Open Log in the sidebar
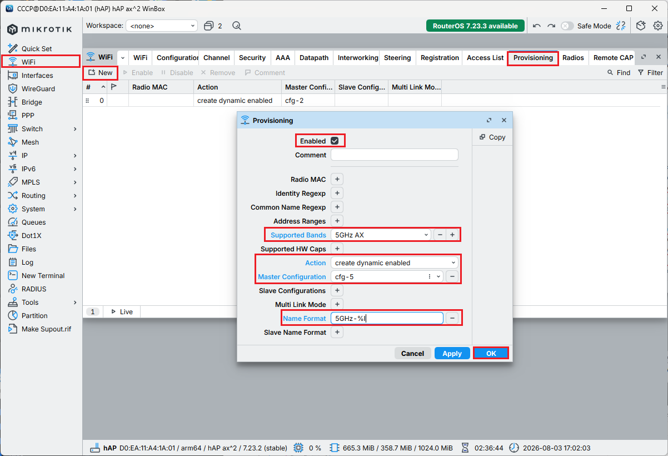The width and height of the screenshot is (668, 456). [27, 262]
